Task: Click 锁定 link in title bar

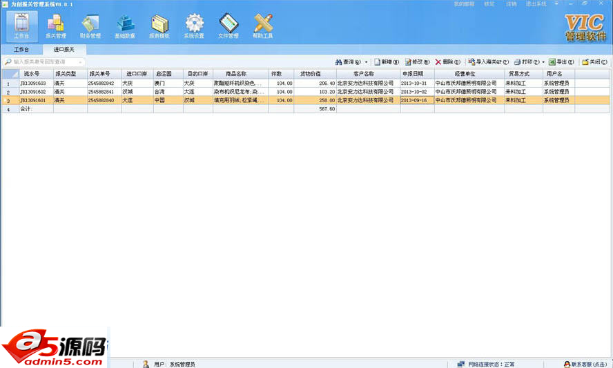Action: [x=489, y=4]
